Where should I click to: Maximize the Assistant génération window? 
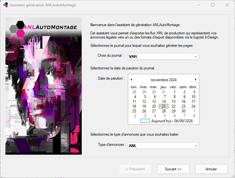(213, 5)
